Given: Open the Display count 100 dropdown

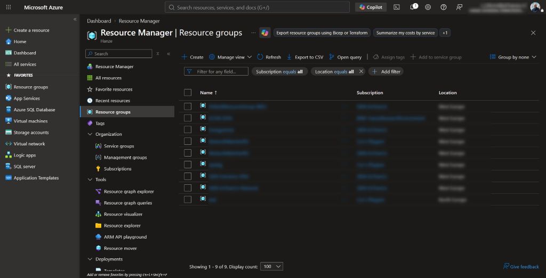Looking at the screenshot, I should pos(271,266).
